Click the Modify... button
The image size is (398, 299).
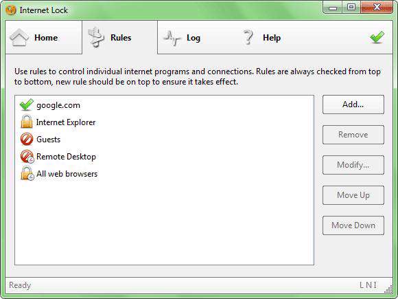(x=353, y=165)
